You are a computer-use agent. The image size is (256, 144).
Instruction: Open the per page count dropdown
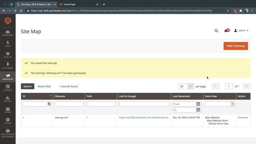click(190, 86)
